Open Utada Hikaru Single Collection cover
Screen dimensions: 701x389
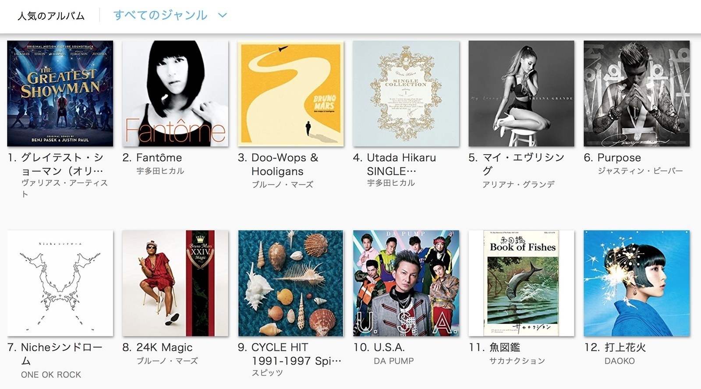pos(406,93)
